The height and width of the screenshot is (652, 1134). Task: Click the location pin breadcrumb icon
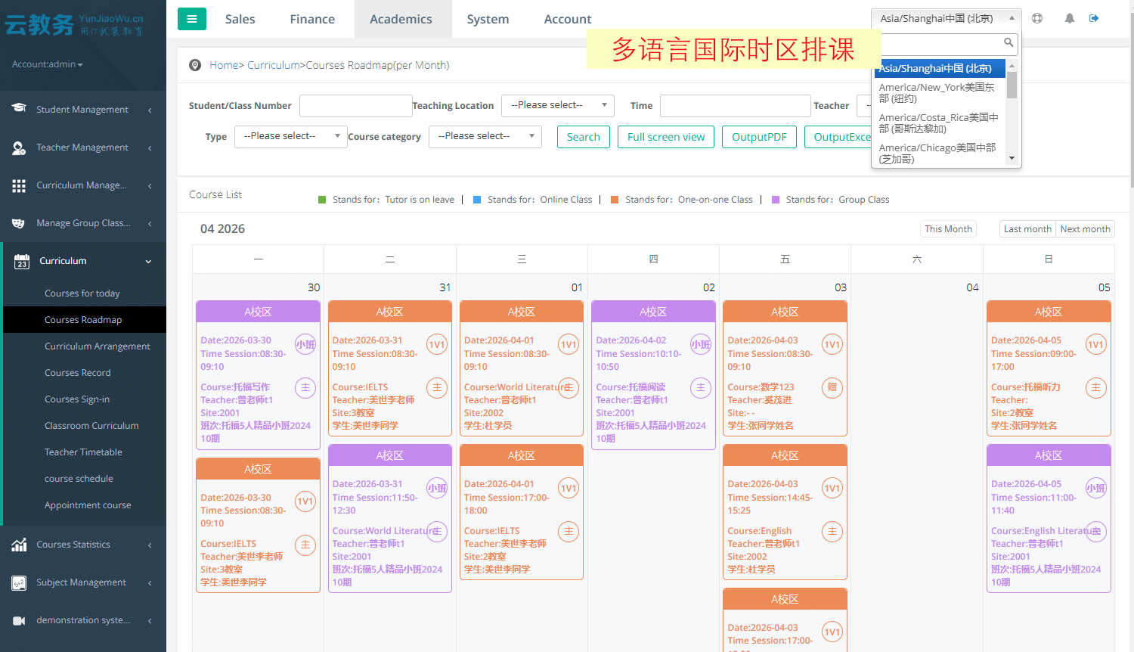coord(195,65)
